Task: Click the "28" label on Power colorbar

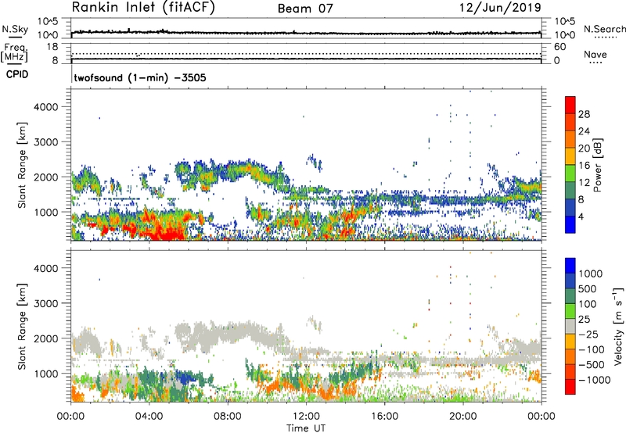Action: tap(584, 114)
